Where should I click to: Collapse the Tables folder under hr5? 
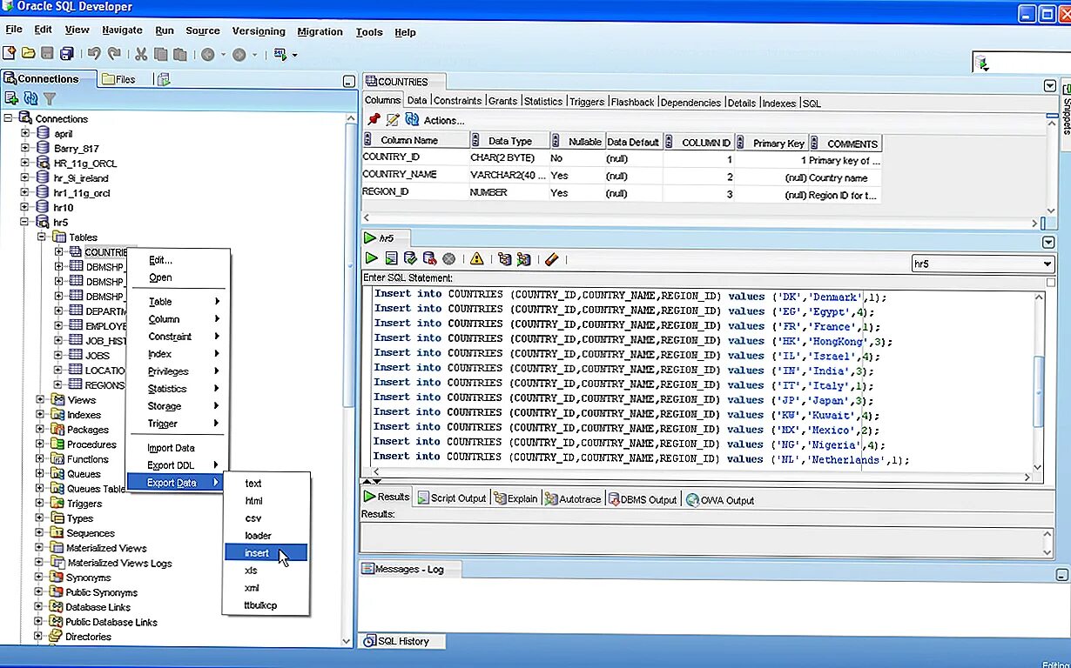(x=41, y=237)
